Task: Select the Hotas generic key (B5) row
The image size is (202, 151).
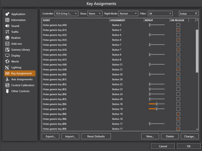Action: 119,99
